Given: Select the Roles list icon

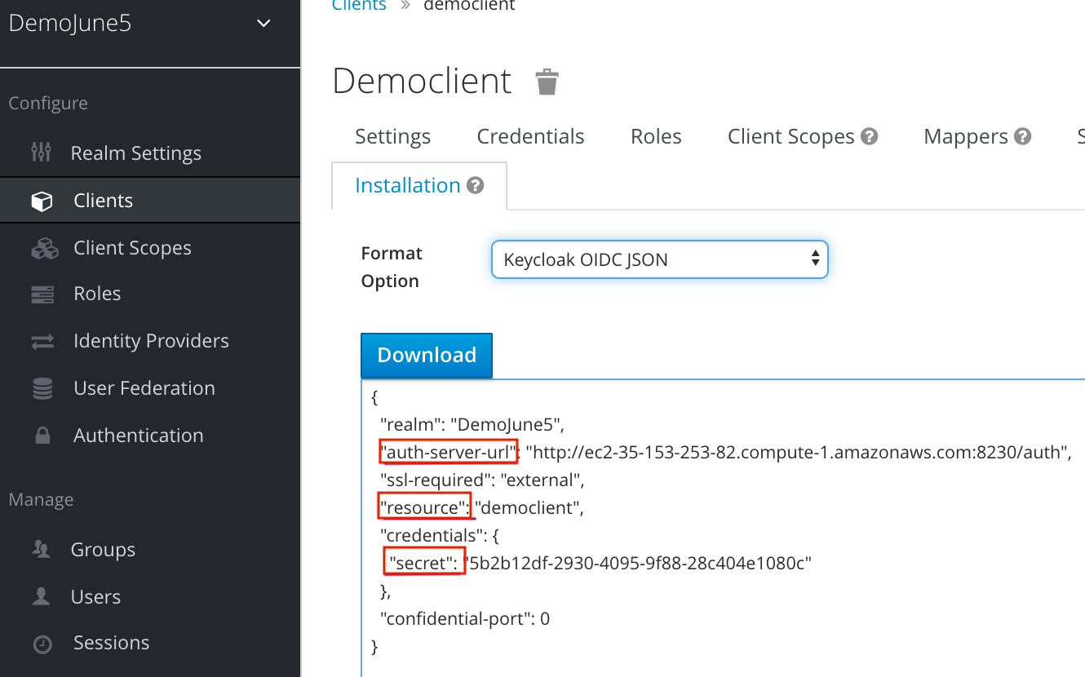Looking at the screenshot, I should (x=42, y=294).
